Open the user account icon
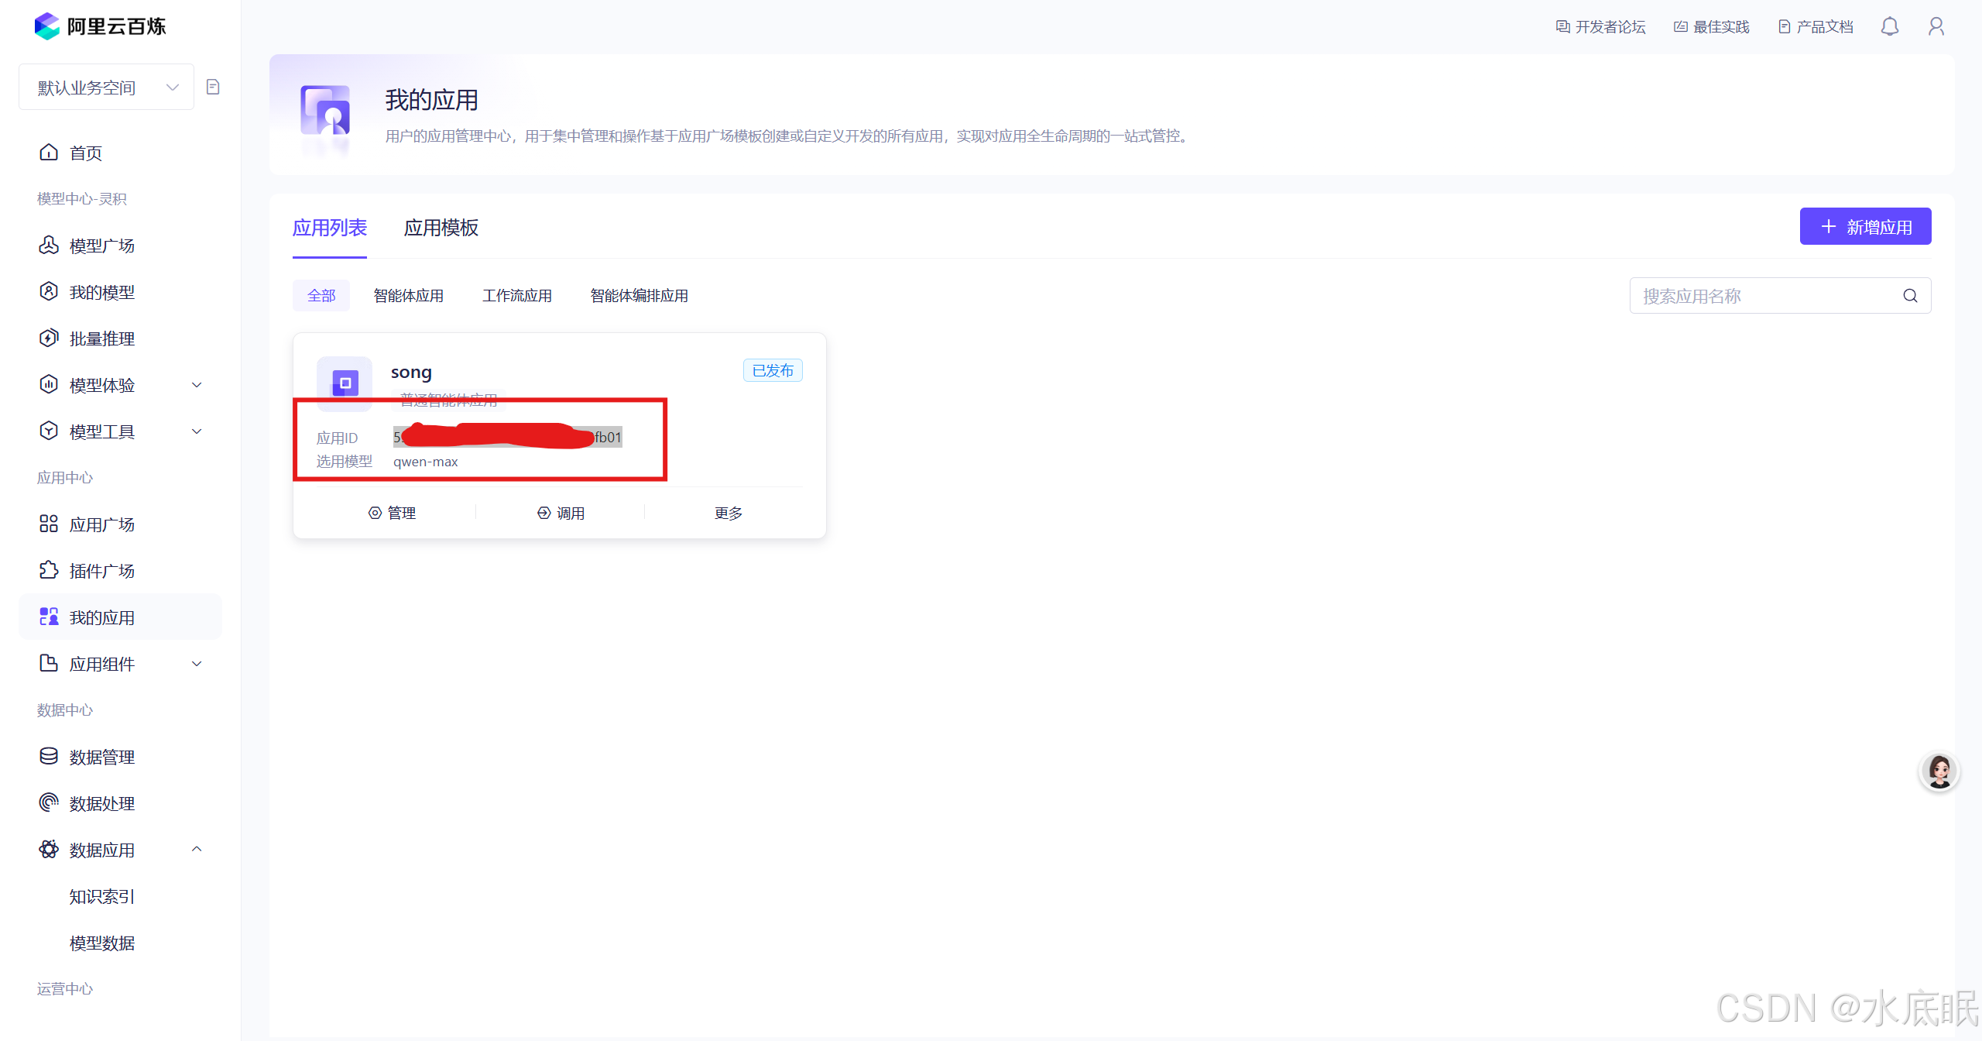The height and width of the screenshot is (1041, 1982). coord(1936,27)
